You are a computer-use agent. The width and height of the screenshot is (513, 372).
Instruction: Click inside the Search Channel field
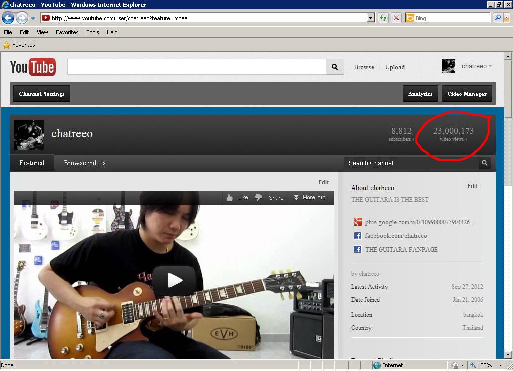410,163
